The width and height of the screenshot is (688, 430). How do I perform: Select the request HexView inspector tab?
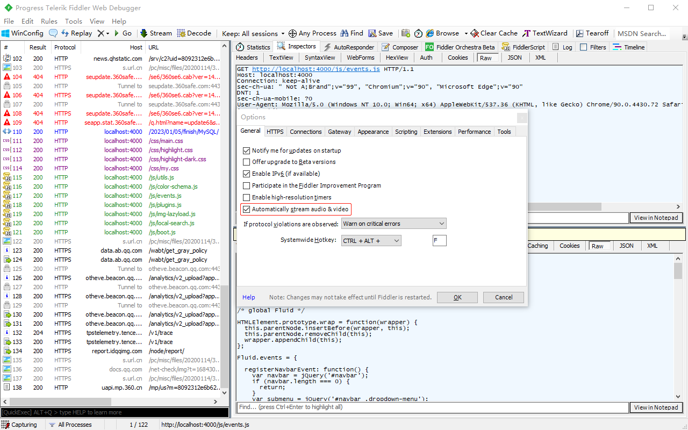[x=397, y=58]
